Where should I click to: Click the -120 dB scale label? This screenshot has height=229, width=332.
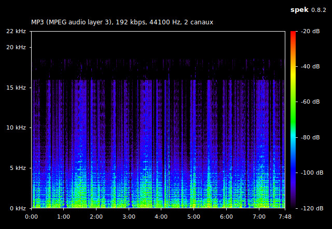point(312,208)
